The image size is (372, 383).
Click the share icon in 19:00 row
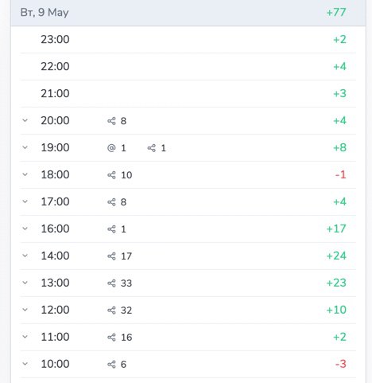pyautogui.click(x=152, y=148)
